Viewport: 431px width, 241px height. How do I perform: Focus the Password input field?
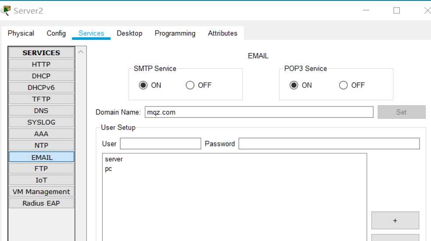click(329, 144)
